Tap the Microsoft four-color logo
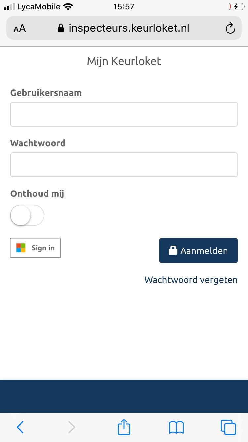Screen dimensions: 248x442 [x=21, y=248]
